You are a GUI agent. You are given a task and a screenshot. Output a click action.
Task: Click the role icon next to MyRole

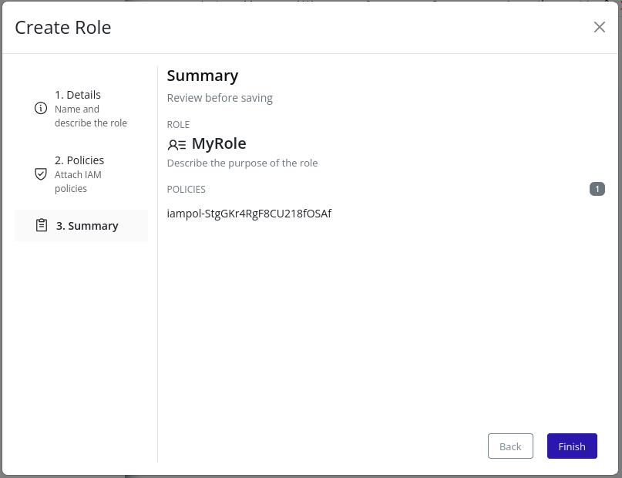pos(175,144)
